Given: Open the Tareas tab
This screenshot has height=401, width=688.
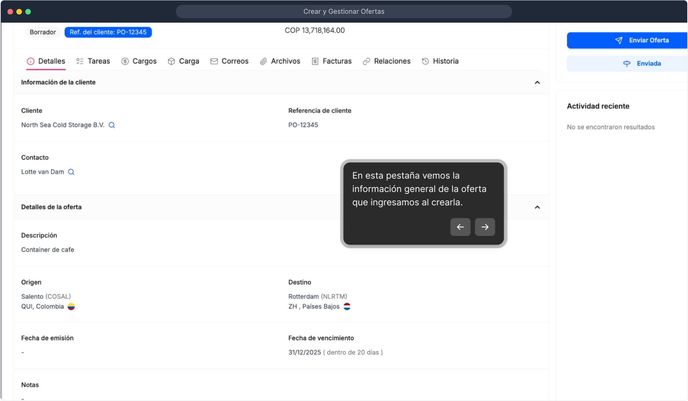Looking at the screenshot, I should [93, 61].
